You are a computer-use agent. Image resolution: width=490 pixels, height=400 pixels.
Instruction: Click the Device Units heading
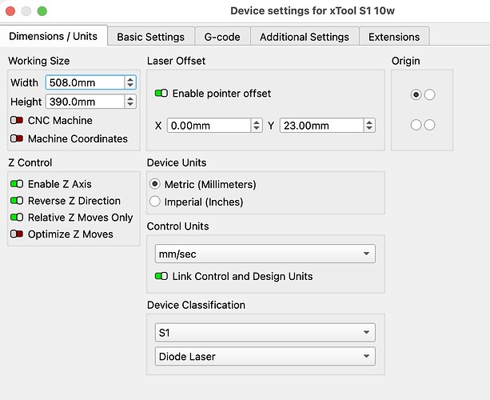pyautogui.click(x=177, y=162)
